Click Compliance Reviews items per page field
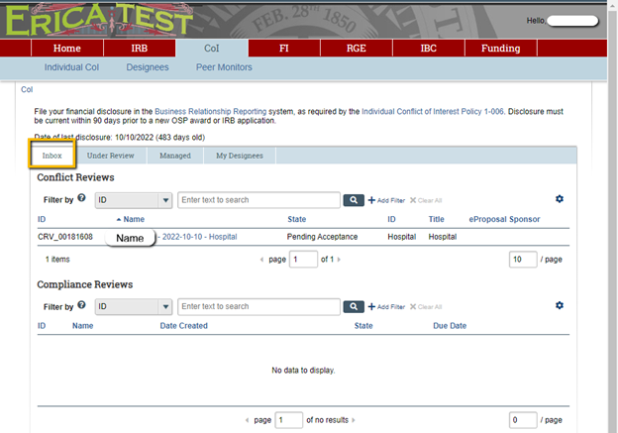Viewport: 618px width, 433px height. [x=523, y=420]
